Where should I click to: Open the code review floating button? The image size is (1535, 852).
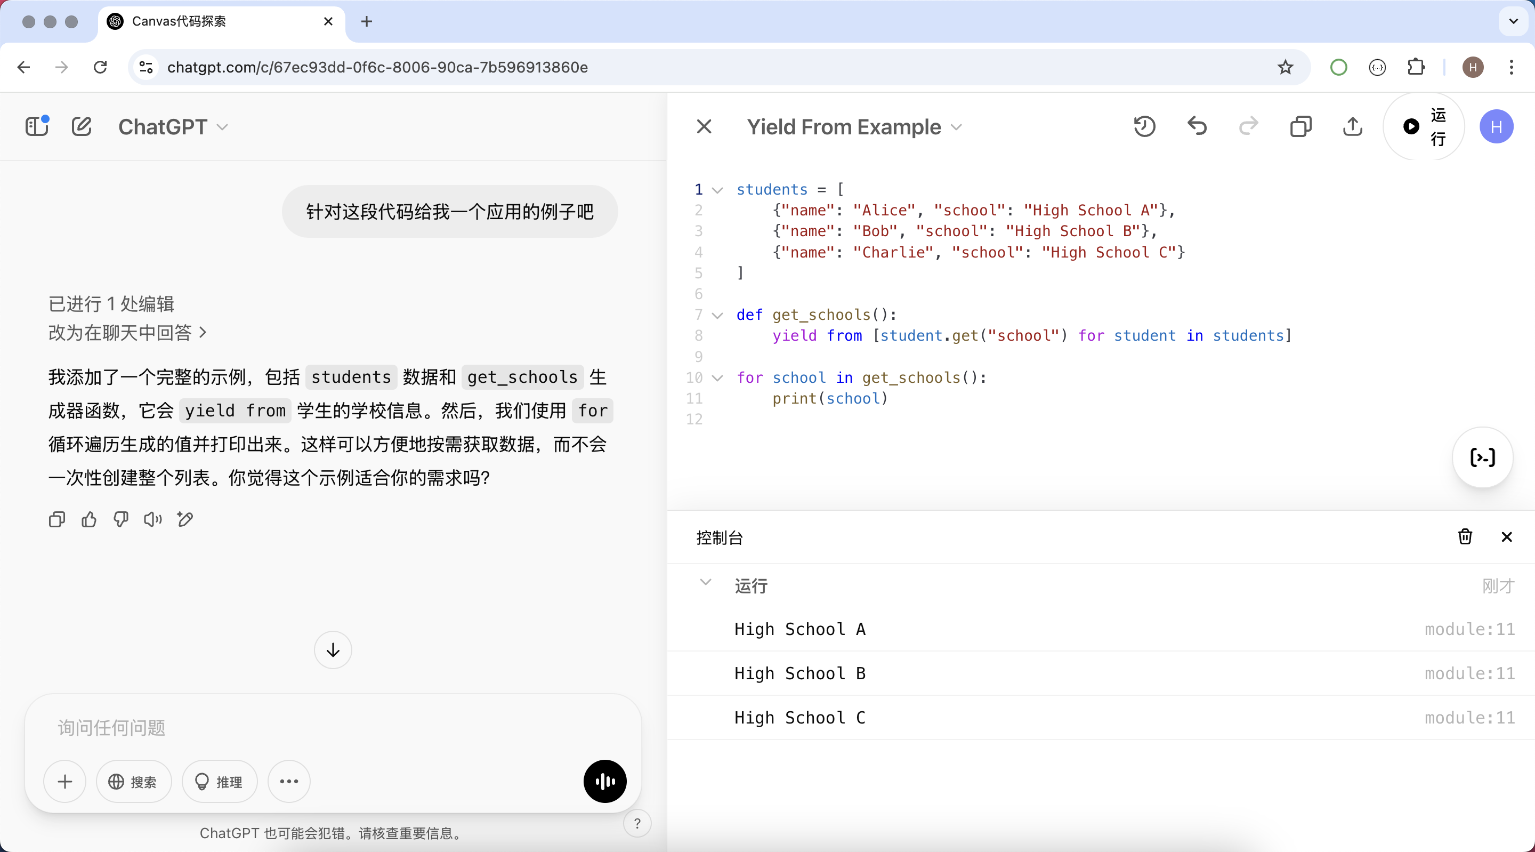pos(1483,457)
